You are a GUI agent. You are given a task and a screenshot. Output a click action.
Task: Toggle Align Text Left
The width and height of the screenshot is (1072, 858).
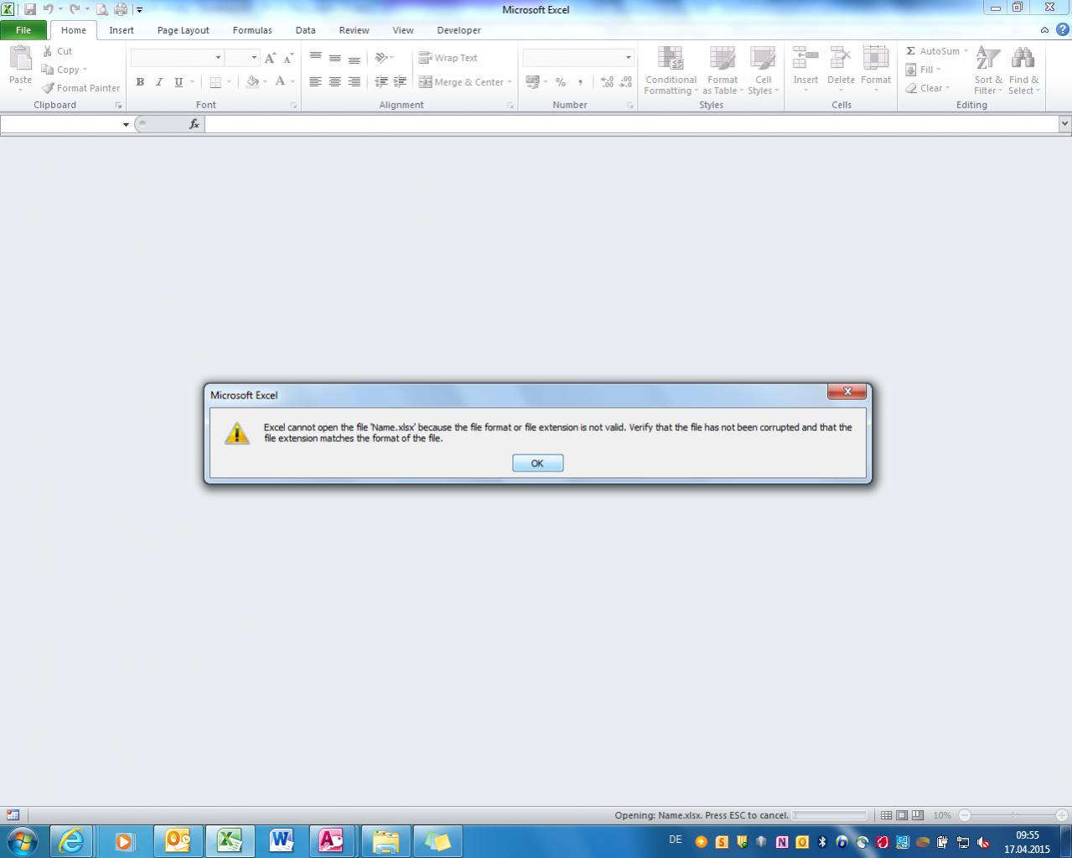point(315,82)
